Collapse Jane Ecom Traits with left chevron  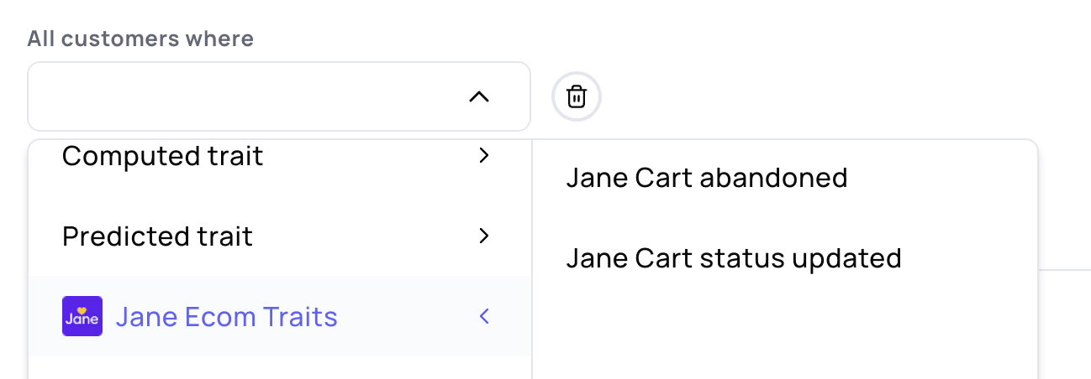[483, 316]
